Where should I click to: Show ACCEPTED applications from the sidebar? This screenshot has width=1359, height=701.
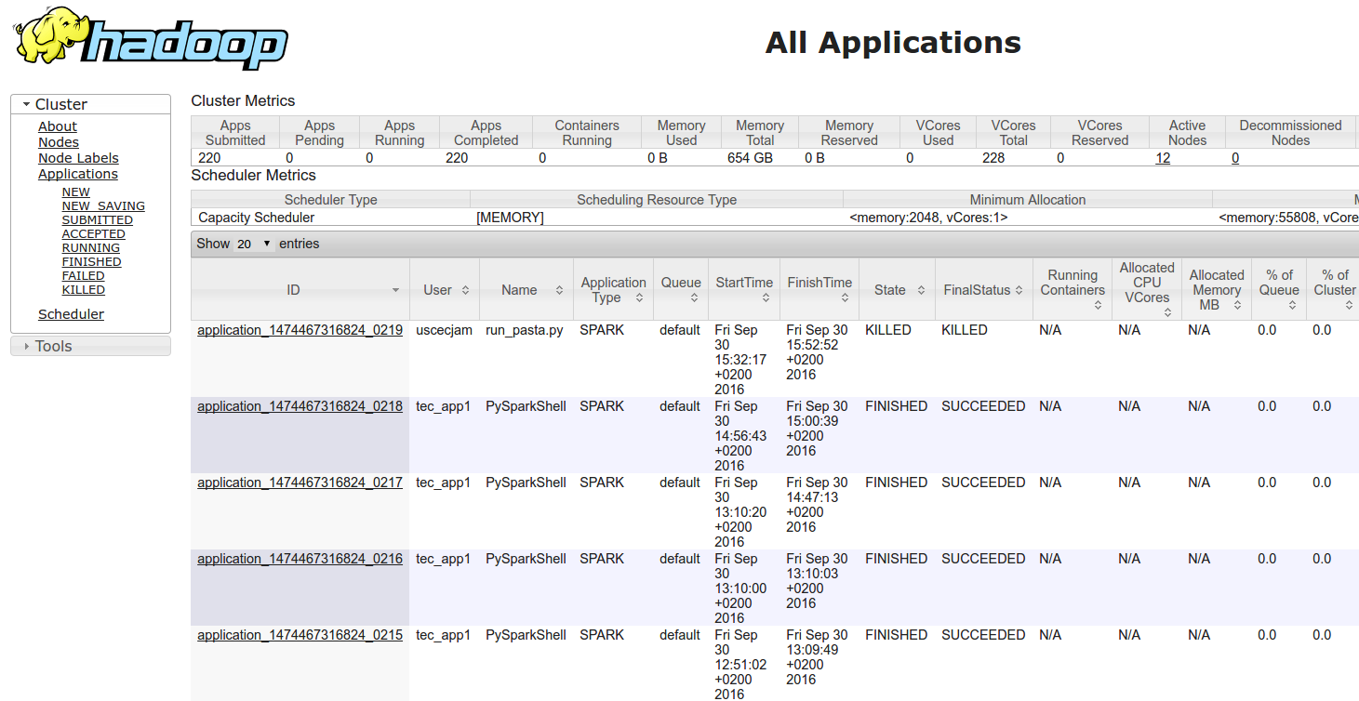94,234
